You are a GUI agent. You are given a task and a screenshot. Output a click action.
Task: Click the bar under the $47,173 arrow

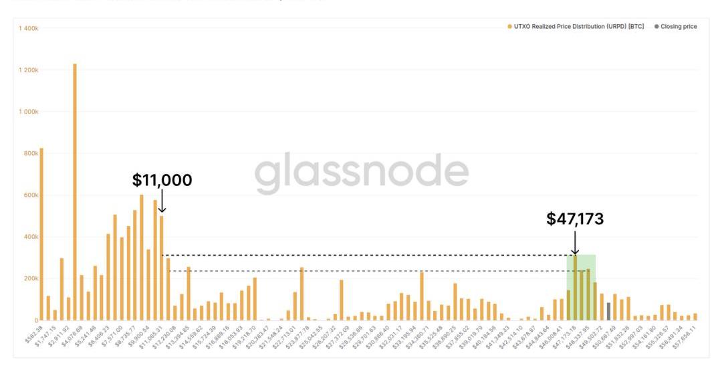tap(575, 288)
